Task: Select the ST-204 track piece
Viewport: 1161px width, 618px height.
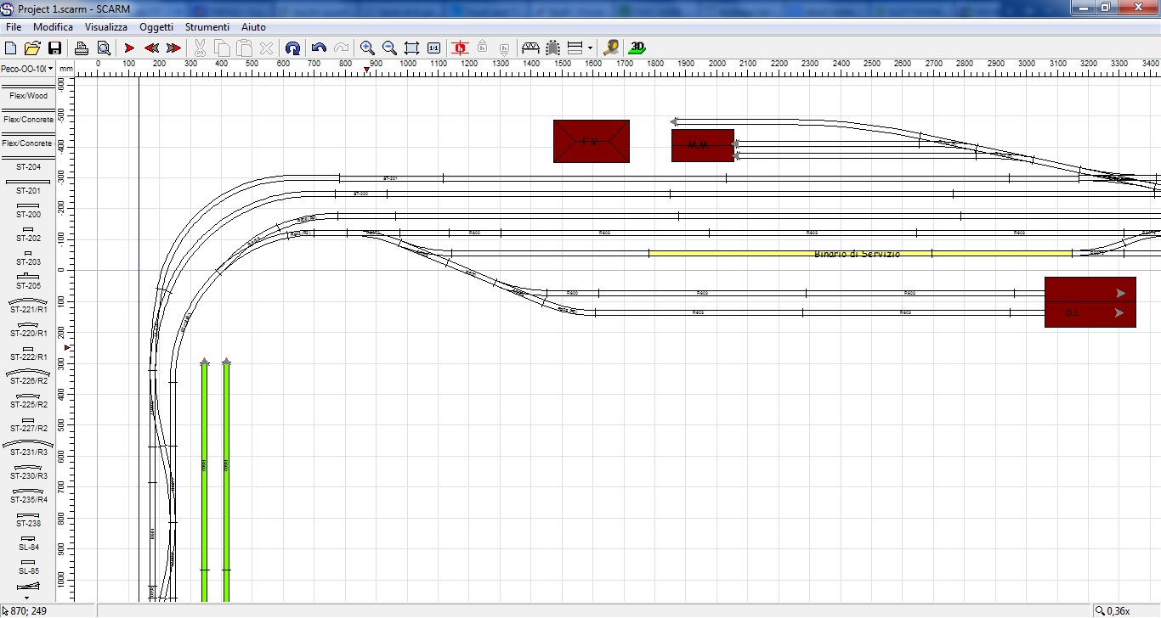Action: [x=28, y=163]
